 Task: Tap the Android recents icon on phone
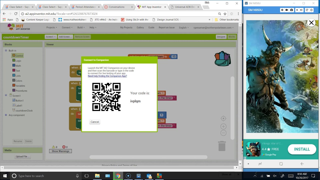tap(260, 164)
